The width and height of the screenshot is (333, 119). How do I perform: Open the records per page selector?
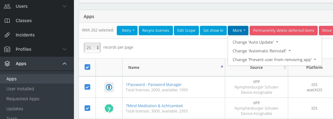[92, 48]
